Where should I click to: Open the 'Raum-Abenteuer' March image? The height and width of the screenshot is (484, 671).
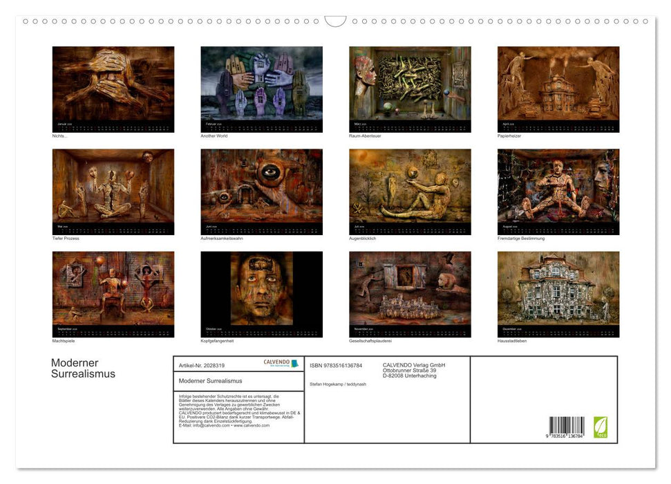tap(410, 85)
